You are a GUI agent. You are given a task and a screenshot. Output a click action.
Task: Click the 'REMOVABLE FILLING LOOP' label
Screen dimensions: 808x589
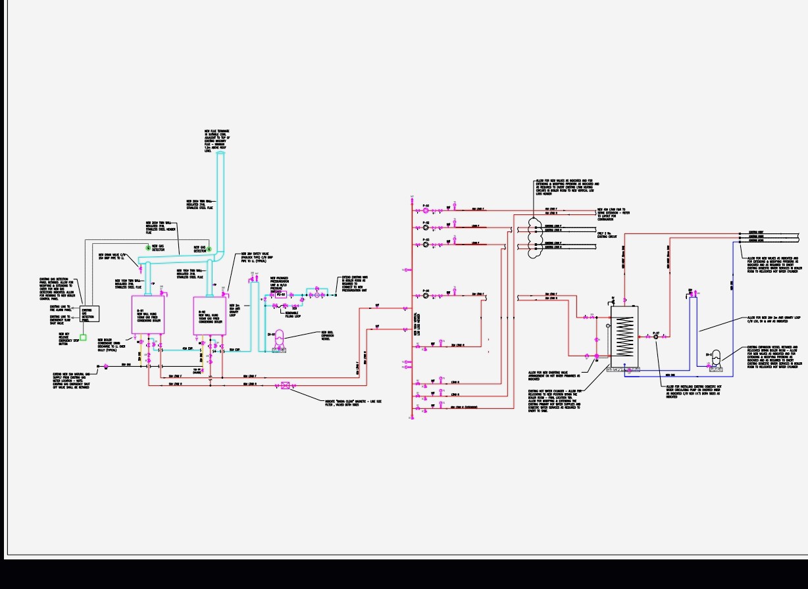tap(293, 314)
